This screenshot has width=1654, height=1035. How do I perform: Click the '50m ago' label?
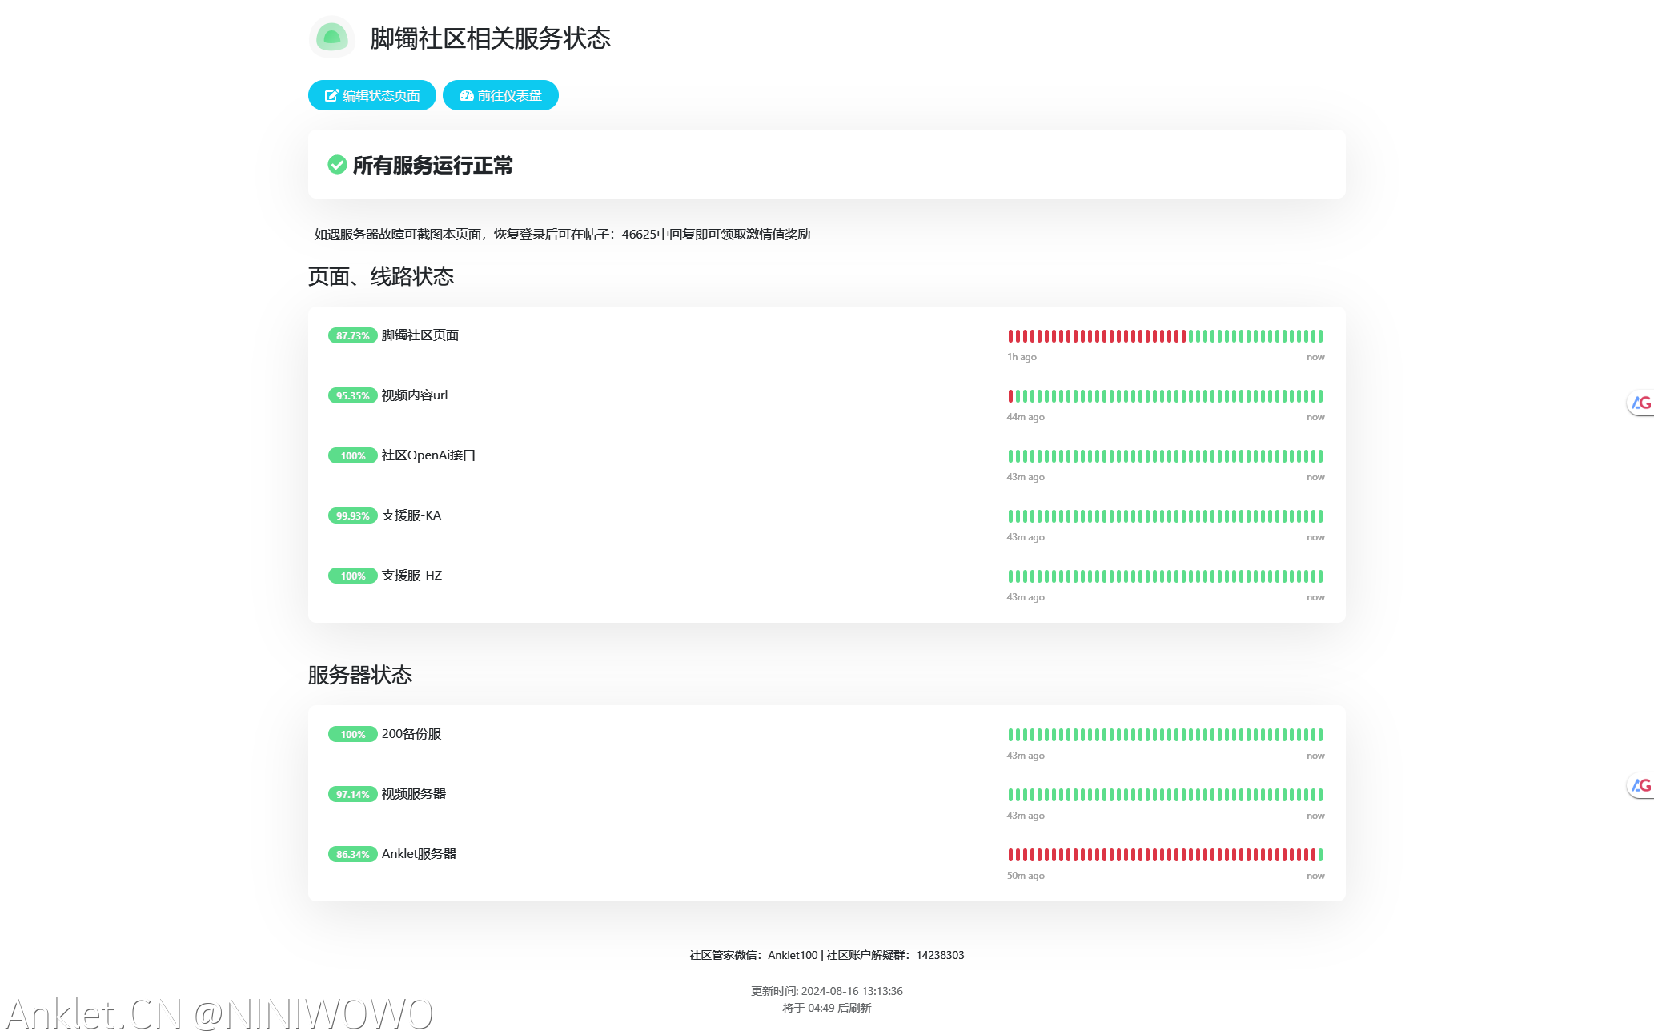1026,876
